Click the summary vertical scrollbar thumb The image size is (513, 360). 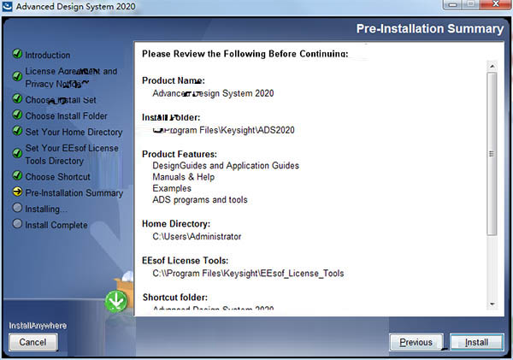pos(492,153)
